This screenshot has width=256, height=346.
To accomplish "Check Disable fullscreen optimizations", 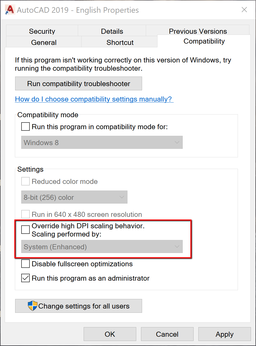I will [x=25, y=264].
